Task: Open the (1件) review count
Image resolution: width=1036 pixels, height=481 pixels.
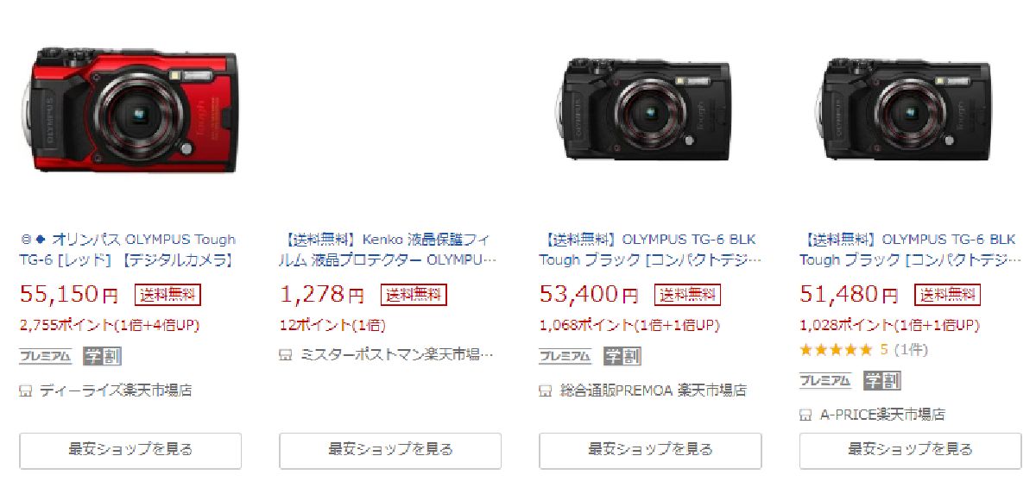Action: pos(912,350)
